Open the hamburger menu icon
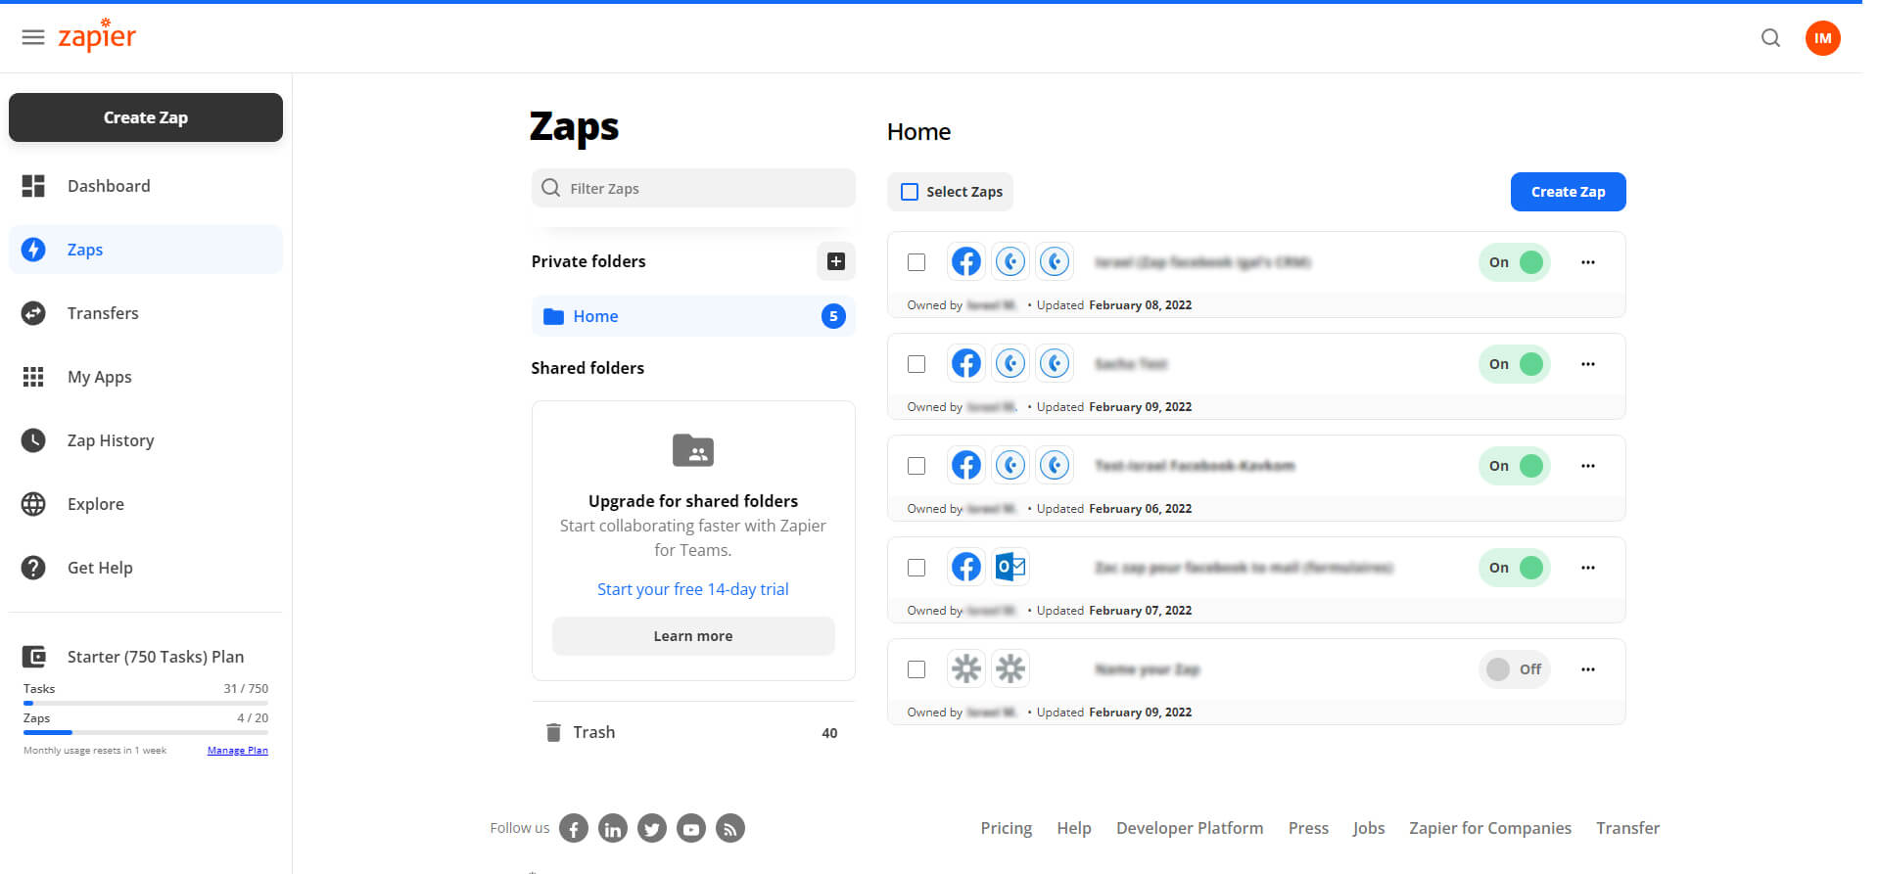 (33, 37)
